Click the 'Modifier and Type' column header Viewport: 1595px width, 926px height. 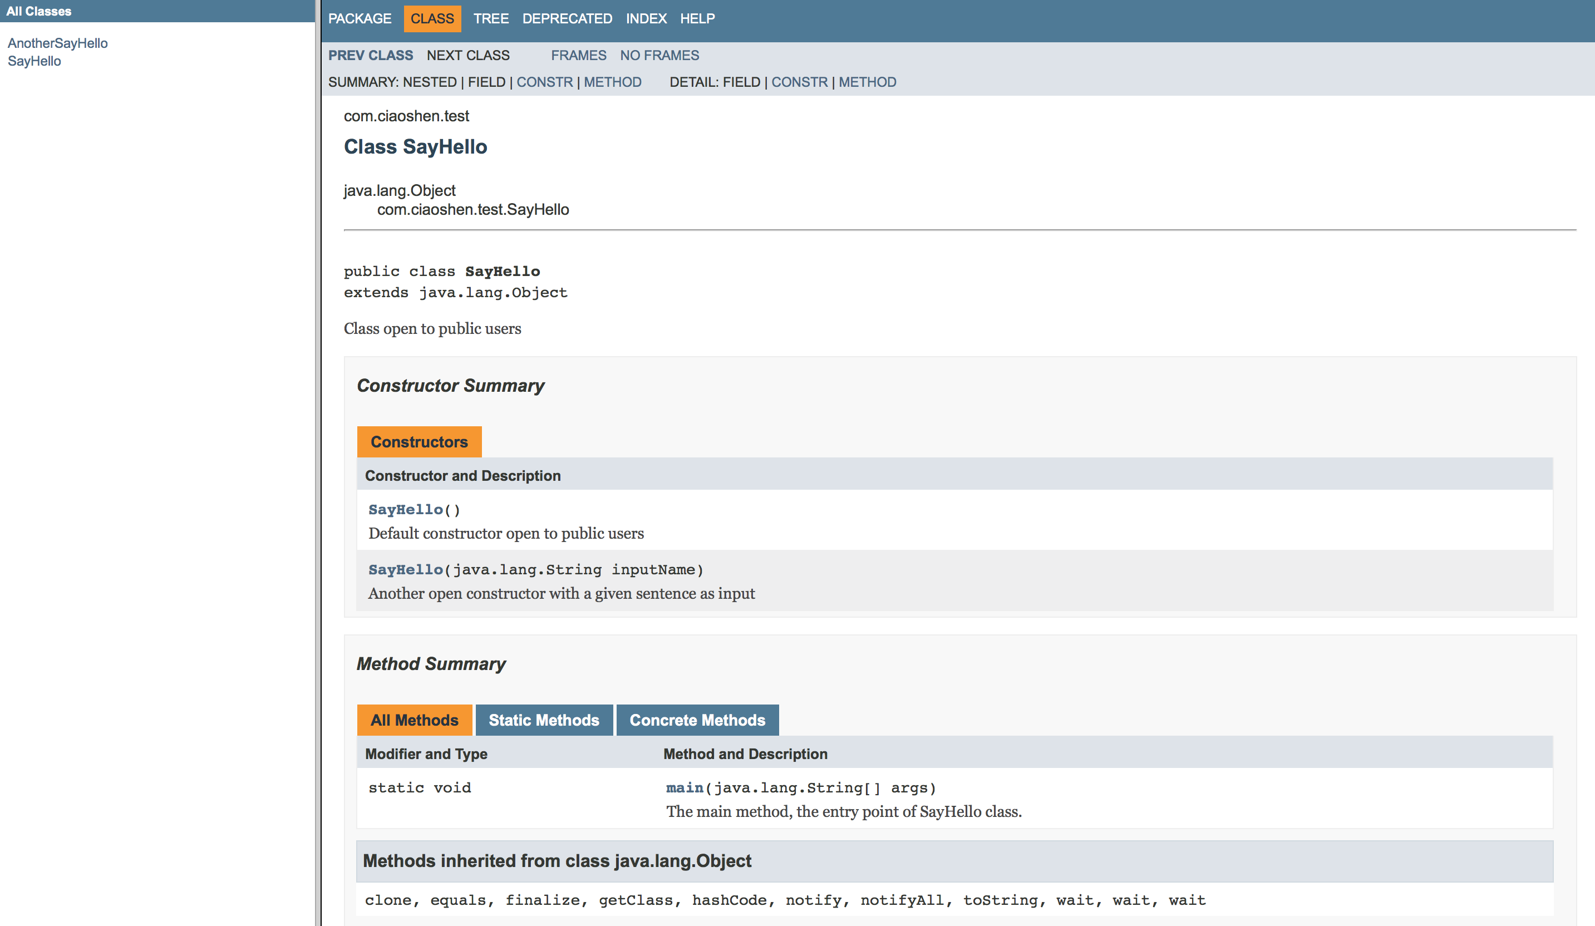point(426,754)
